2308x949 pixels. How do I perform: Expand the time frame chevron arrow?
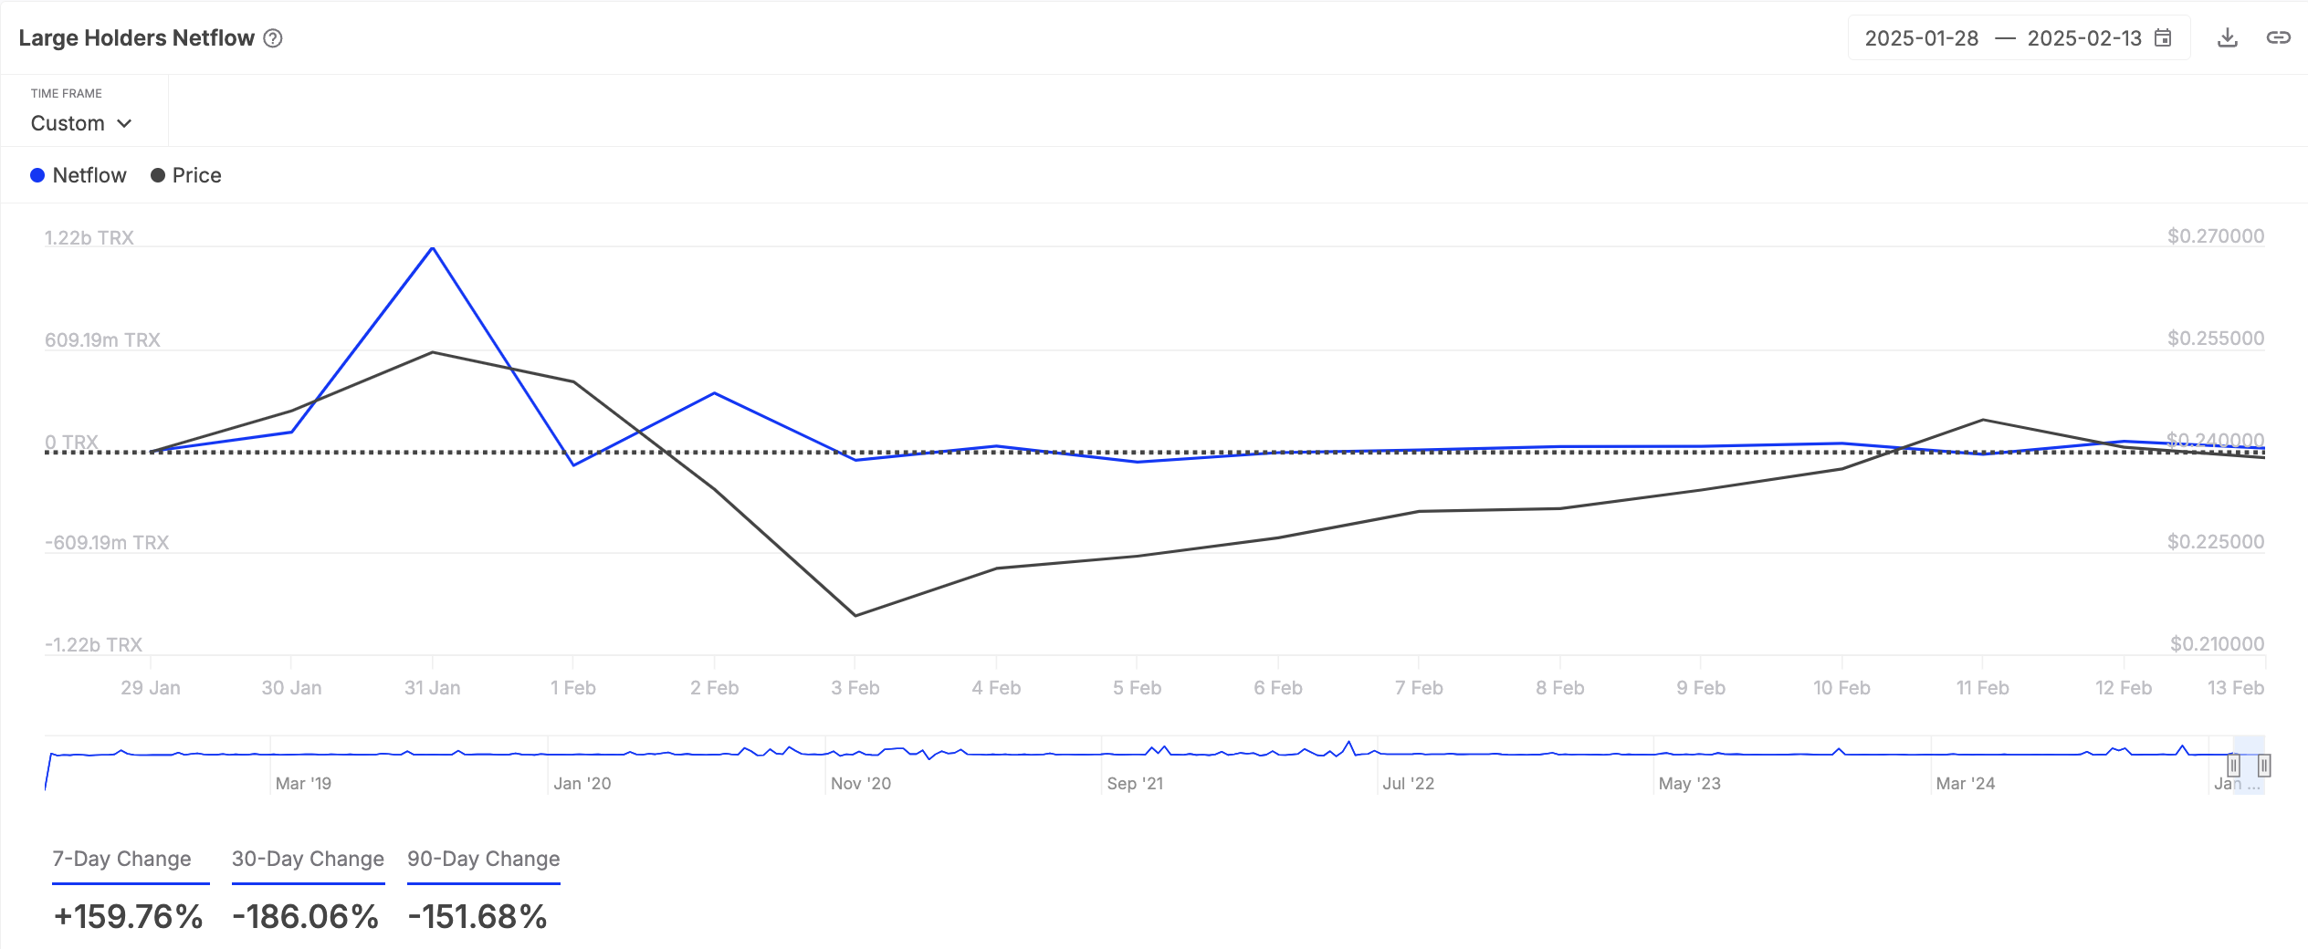click(x=125, y=123)
